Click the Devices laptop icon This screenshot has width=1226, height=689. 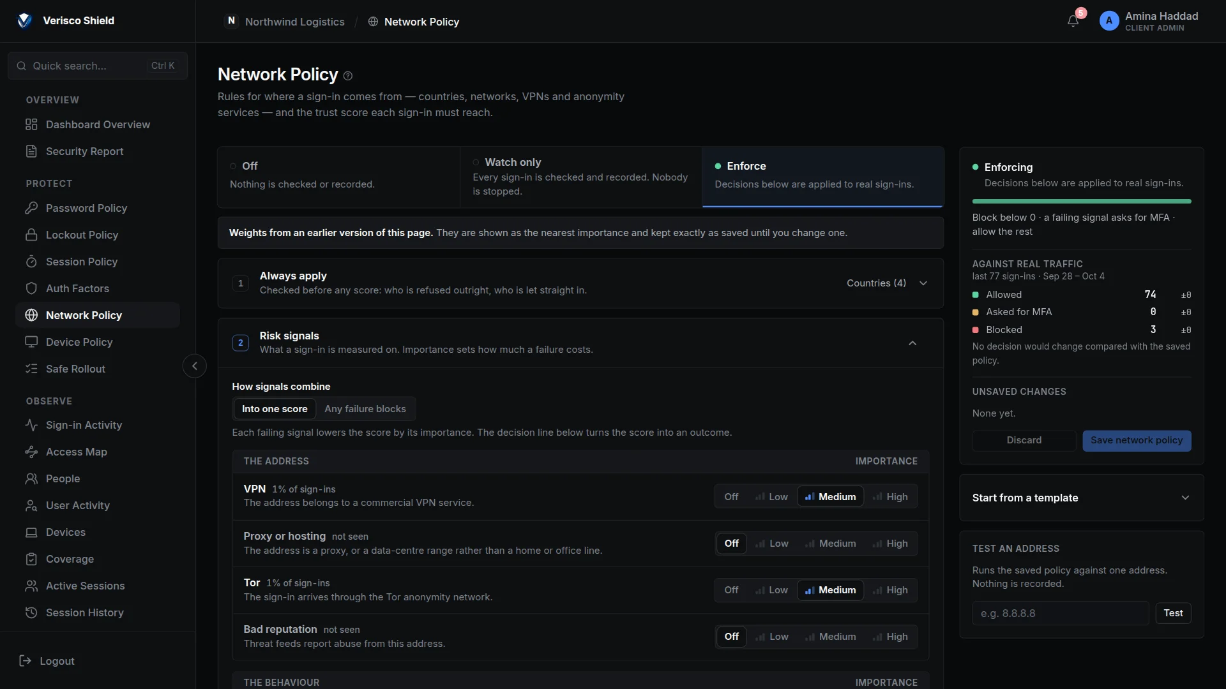(31, 532)
